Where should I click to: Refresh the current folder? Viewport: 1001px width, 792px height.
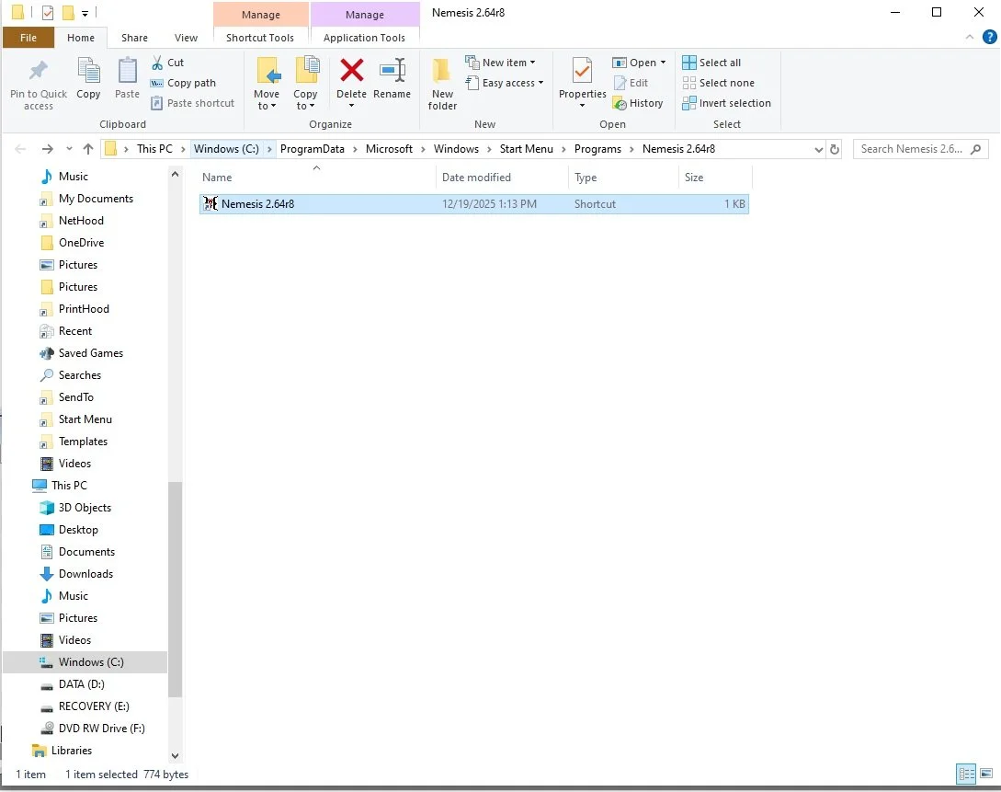coord(835,149)
